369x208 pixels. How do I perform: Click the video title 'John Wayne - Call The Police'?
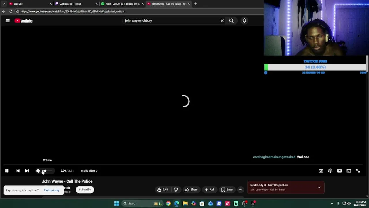tap(67, 181)
